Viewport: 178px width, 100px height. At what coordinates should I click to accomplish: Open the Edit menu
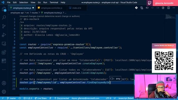pos(15,2)
